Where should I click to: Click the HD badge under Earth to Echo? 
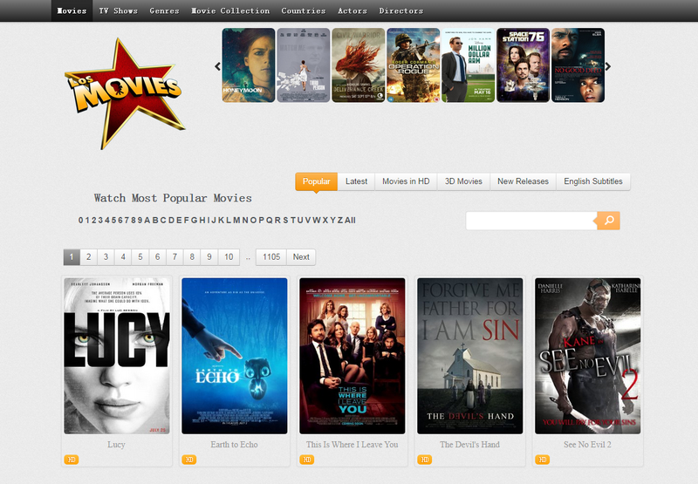point(189,460)
